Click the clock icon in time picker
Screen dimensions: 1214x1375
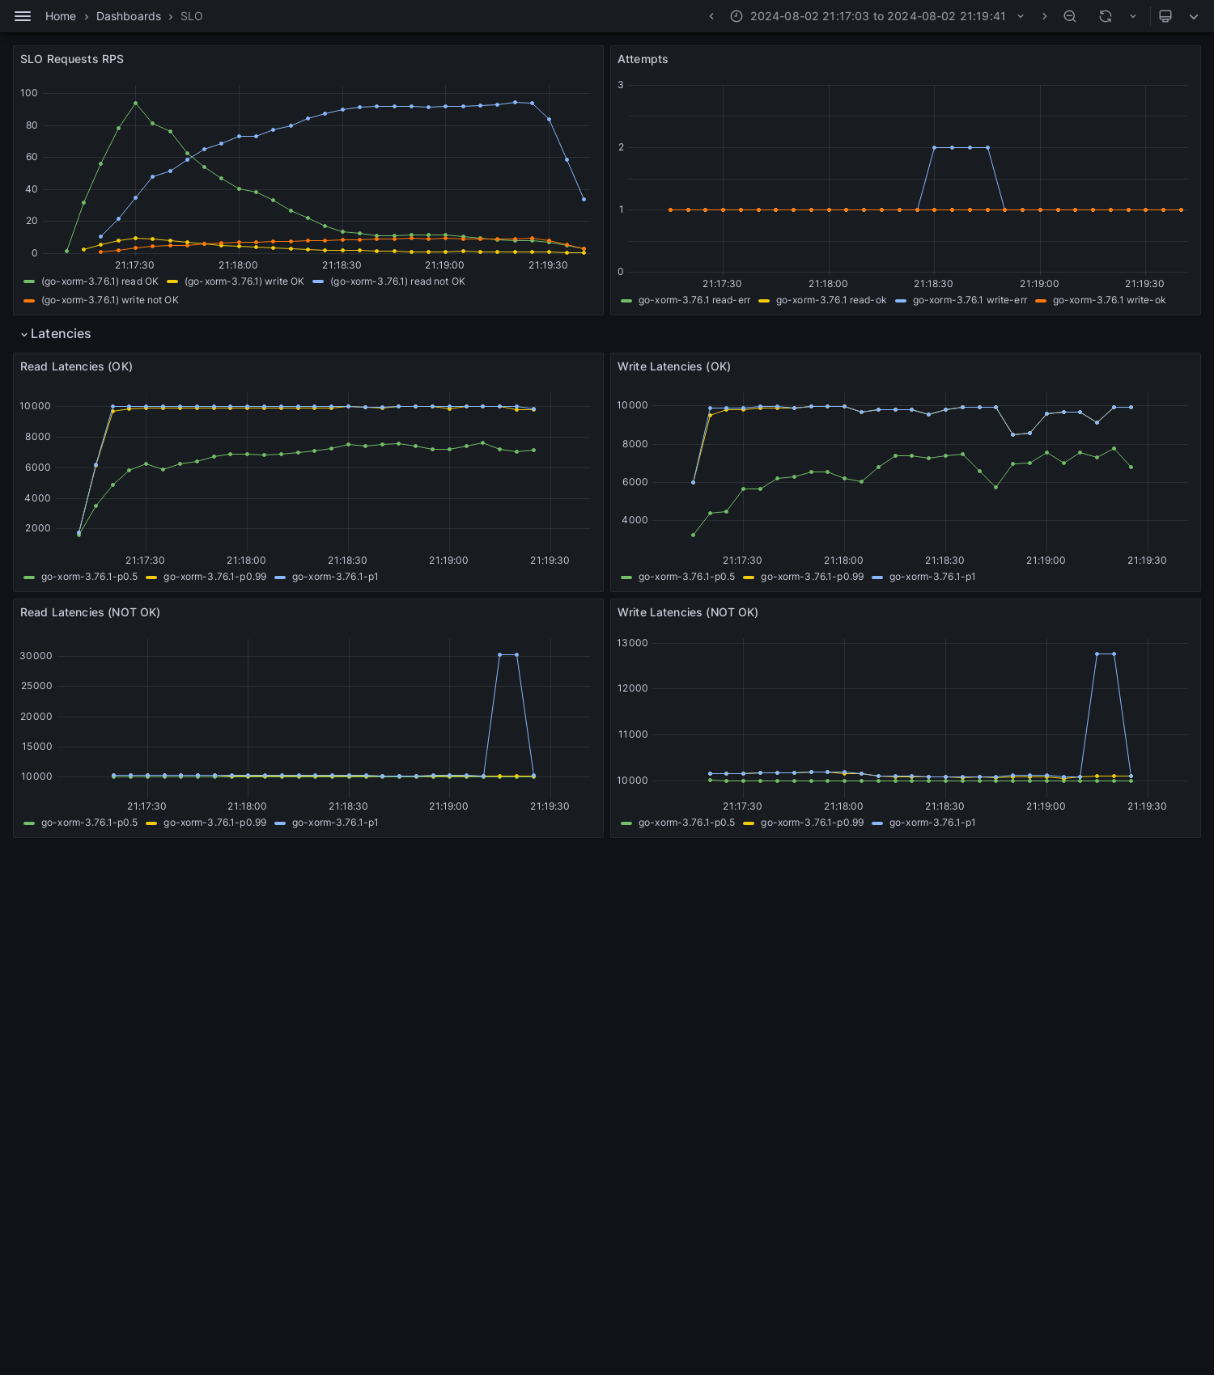(736, 16)
